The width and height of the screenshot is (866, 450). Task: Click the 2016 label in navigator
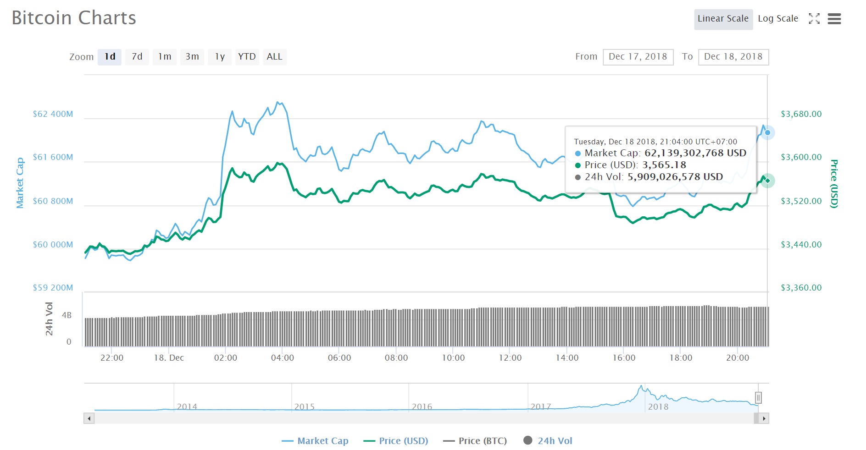click(422, 406)
